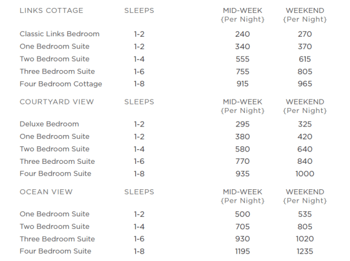Click the 270 weekend price
350x261 pixels.
point(305,34)
